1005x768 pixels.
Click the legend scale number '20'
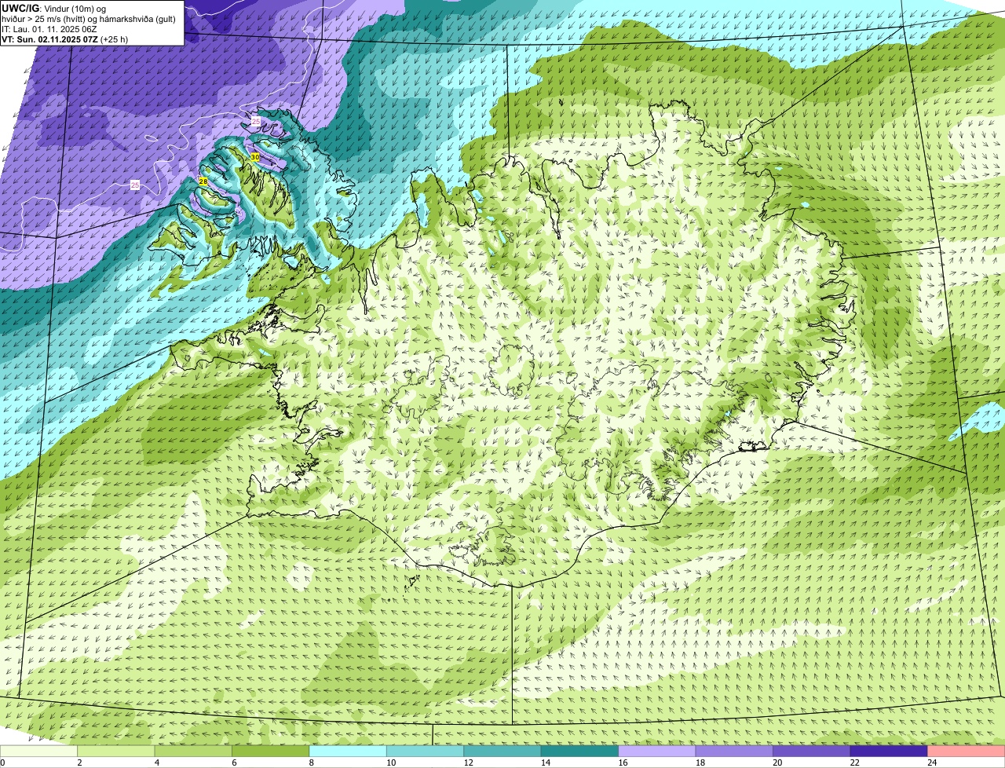point(777,763)
